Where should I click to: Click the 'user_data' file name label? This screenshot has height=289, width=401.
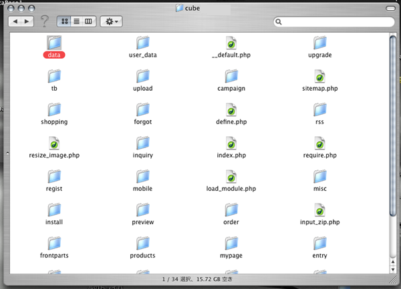[x=143, y=55]
